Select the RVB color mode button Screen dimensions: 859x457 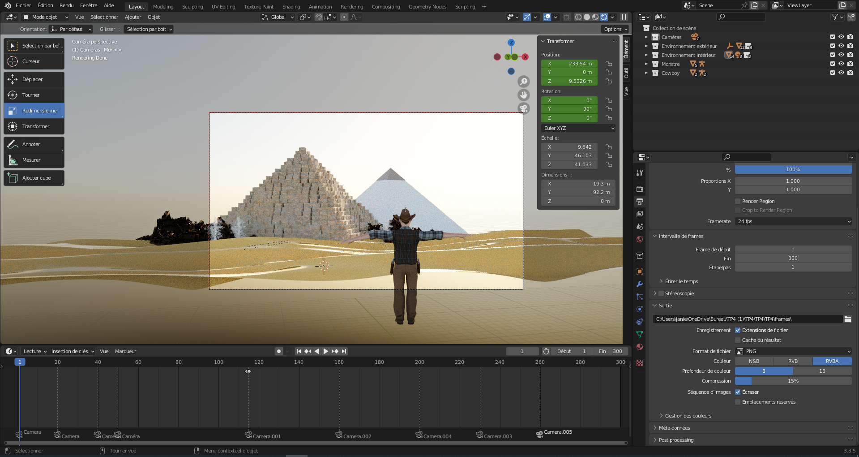click(x=793, y=361)
